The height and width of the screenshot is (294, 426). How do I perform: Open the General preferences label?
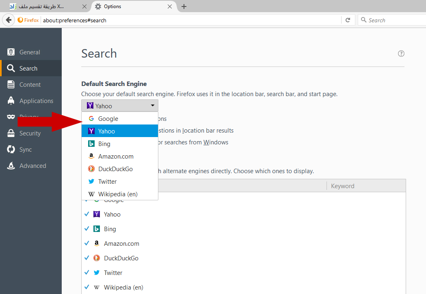(x=30, y=52)
